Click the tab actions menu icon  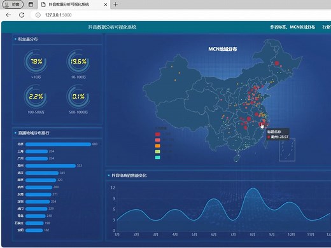[31, 4]
